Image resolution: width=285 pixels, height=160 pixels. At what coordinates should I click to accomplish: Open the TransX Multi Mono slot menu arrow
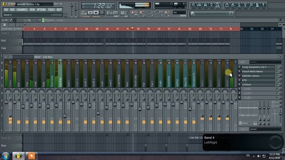pos(240,72)
